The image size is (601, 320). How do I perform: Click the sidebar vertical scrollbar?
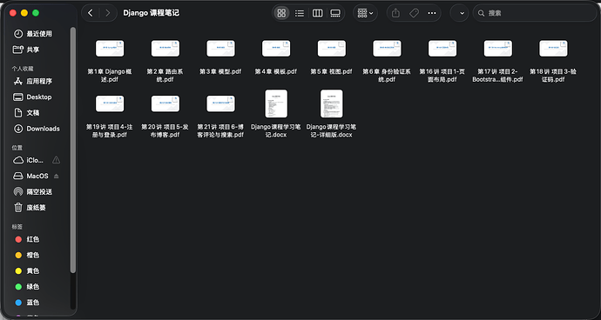tap(73, 150)
